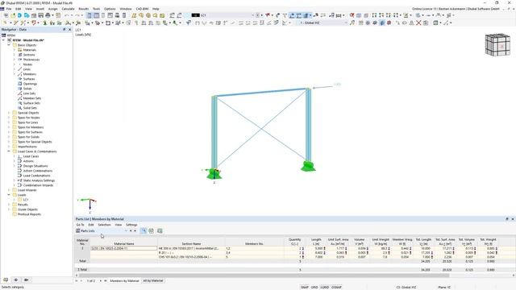Select Materials in the navigator tree

click(30, 50)
